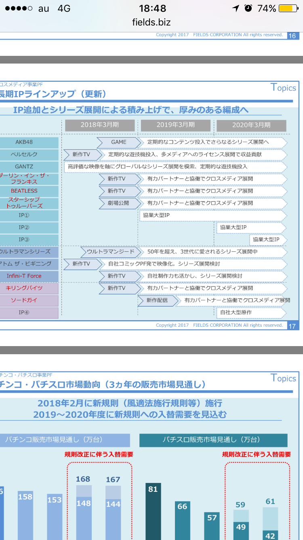Screen dimensions: 303x540
Task: Tap the GAME arrow for AKB48
Action: (119, 142)
